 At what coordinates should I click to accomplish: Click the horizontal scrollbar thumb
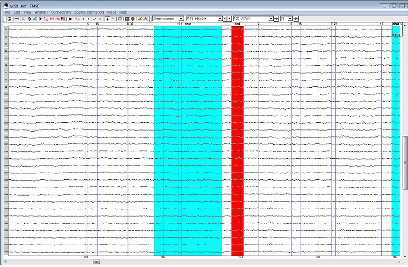96,262
